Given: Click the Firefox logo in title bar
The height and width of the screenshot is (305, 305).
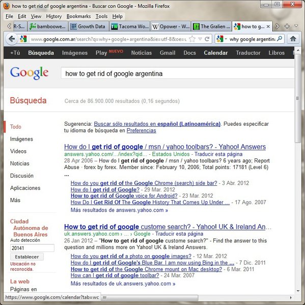Looking at the screenshot, I should click(x=7, y=6).
